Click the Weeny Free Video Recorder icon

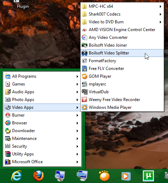(85, 100)
